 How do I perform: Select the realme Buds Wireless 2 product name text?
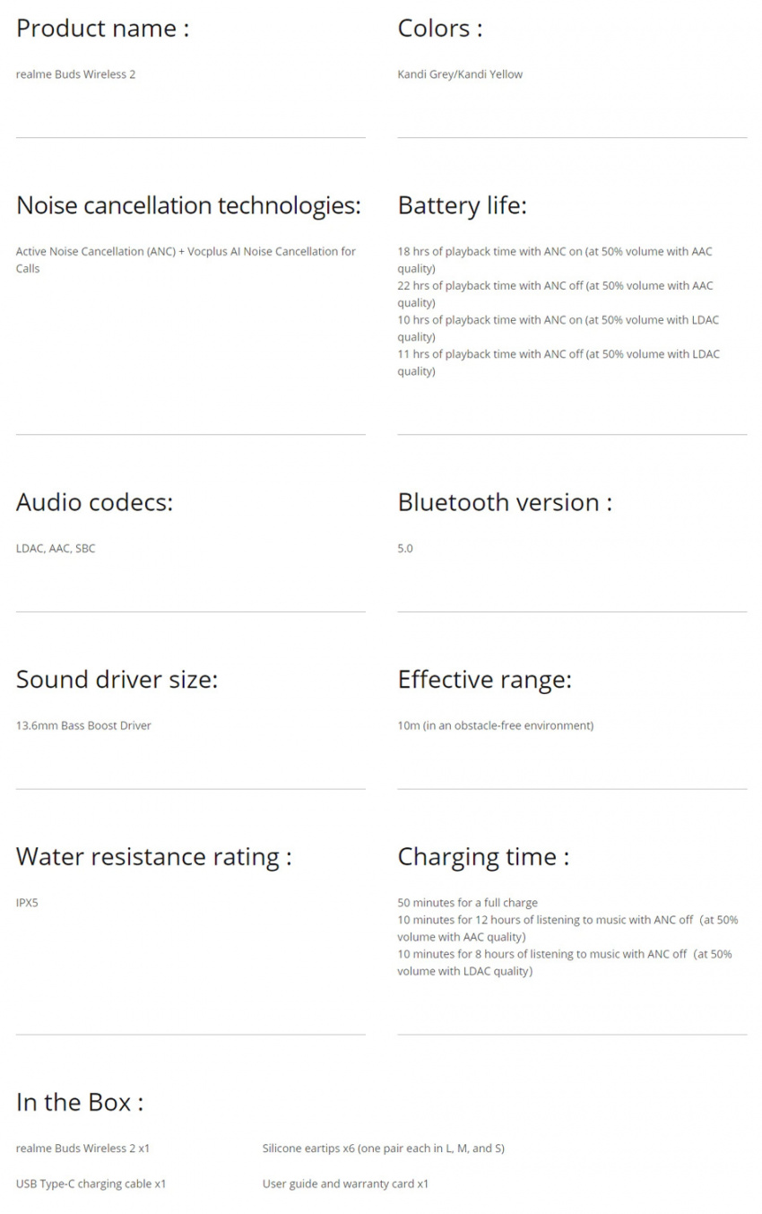pos(75,74)
